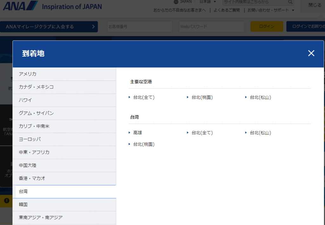
Task: Click ANAマイレージクラブに入会する button
Action: [49, 27]
